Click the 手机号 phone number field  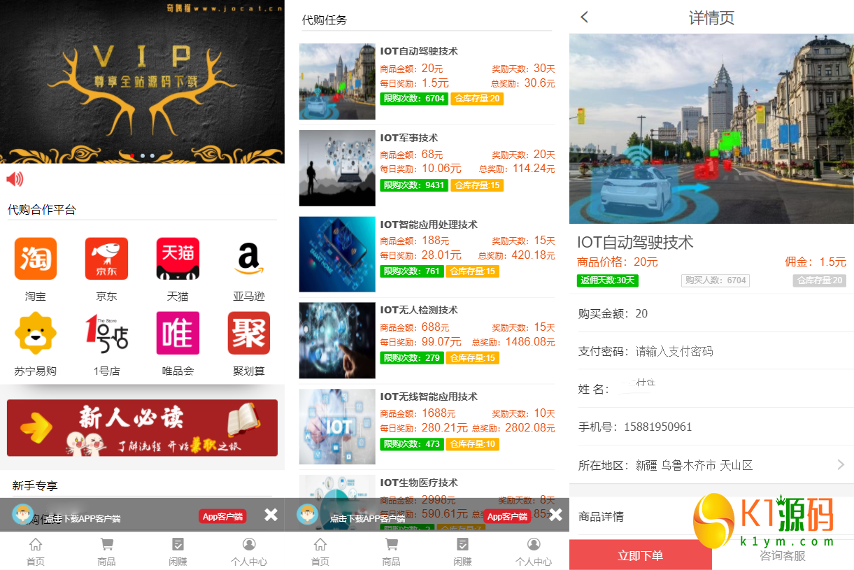[711, 427]
